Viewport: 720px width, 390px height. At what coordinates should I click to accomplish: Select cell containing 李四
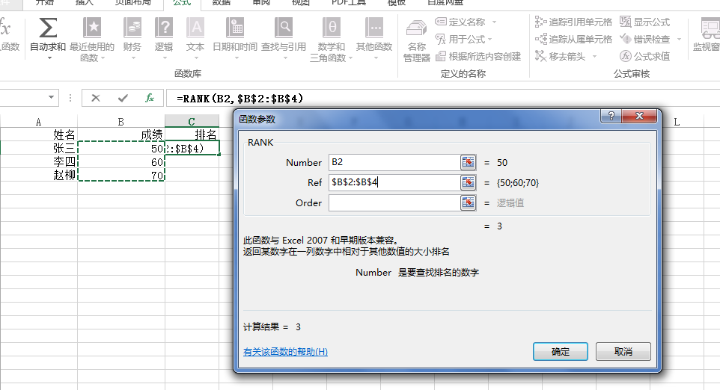(x=39, y=162)
